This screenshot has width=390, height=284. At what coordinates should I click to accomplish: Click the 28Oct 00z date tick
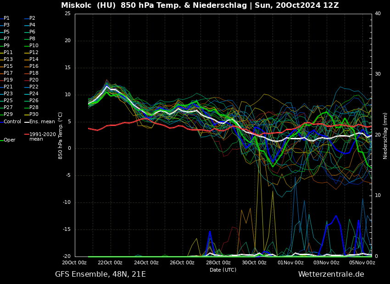(x=218, y=263)
